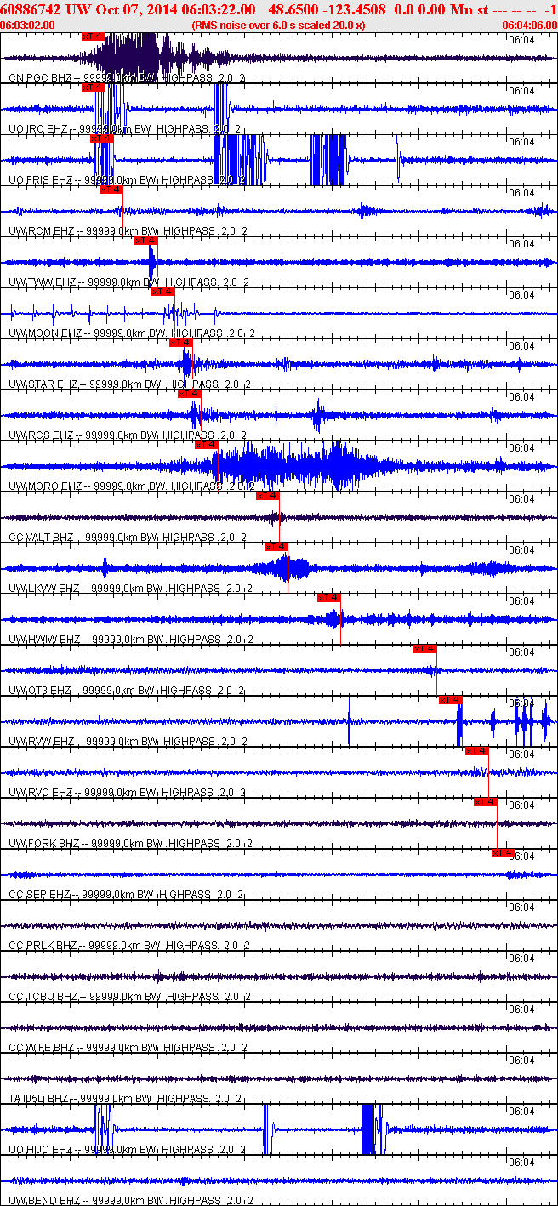Select the UW OT3 EHZ station label
558x1206 pixels.
point(40,690)
